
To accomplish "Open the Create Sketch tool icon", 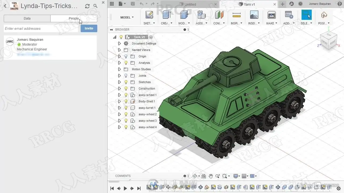I will pyautogui.click(x=149, y=15).
